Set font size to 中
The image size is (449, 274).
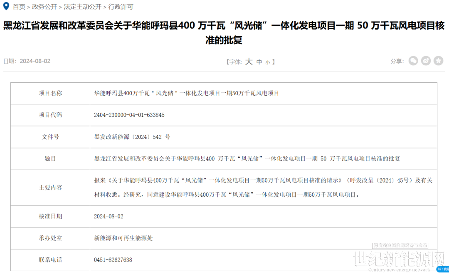[x=259, y=62]
